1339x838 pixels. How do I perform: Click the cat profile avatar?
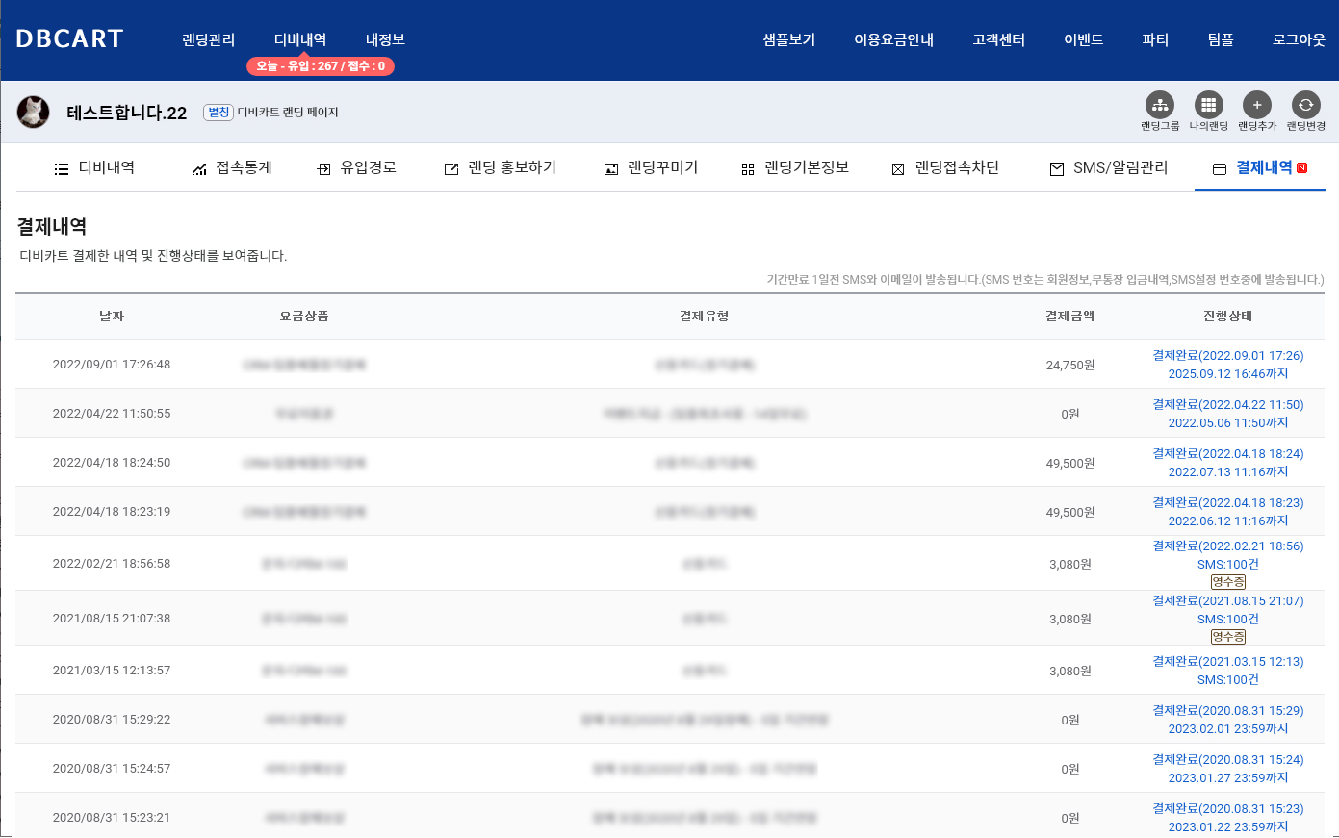(x=34, y=113)
